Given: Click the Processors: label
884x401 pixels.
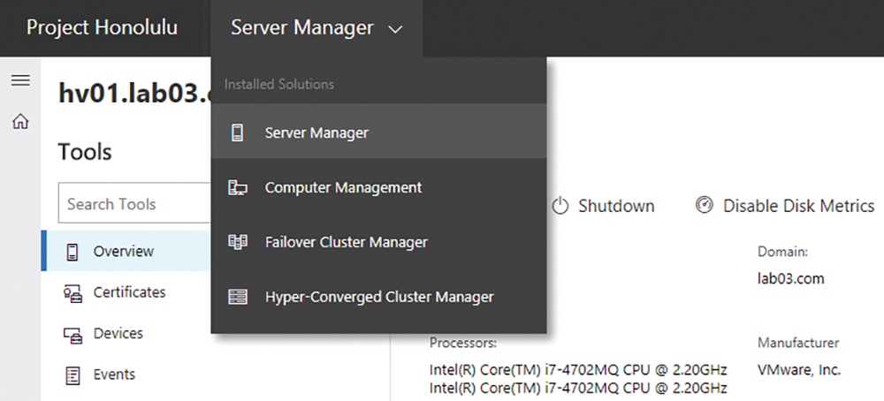Looking at the screenshot, I should (x=463, y=343).
